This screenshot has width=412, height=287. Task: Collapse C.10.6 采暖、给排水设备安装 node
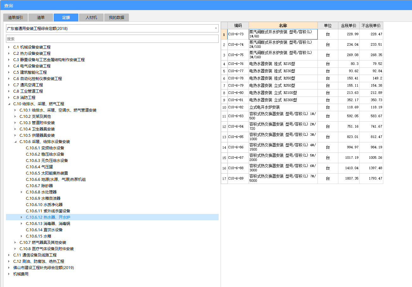15,142
